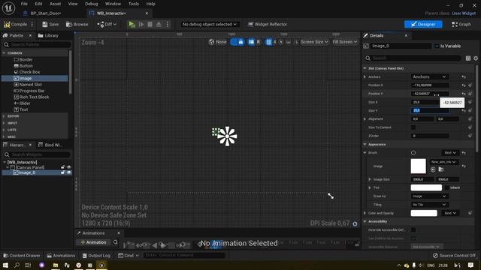Open Draw As dropdown
This screenshot has width=481, height=270.
click(x=429, y=196)
